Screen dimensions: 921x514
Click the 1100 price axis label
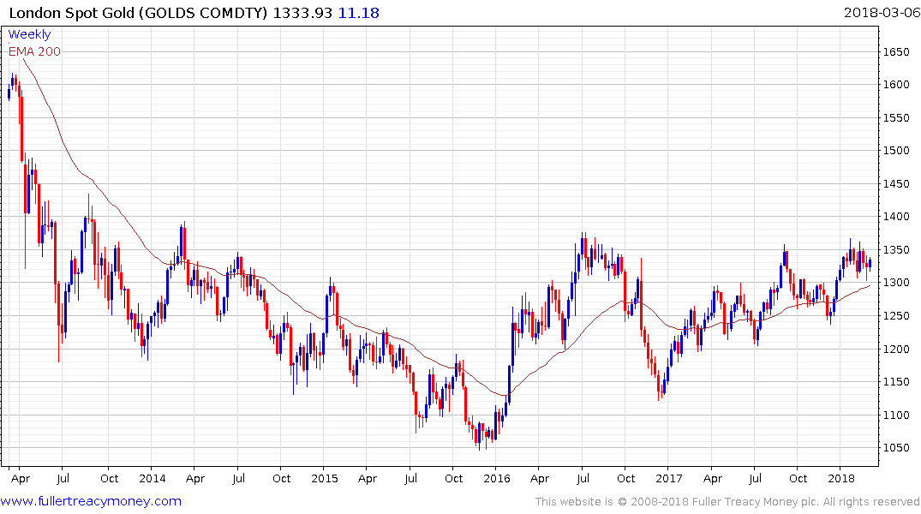pyautogui.click(x=896, y=415)
